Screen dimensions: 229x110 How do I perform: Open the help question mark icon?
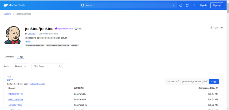(x=181, y=5)
